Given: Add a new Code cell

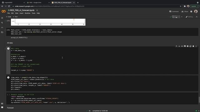Looking at the screenshot, I should click(8, 17).
